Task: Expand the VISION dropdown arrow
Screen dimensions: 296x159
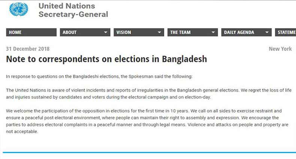Action: (x=160, y=33)
